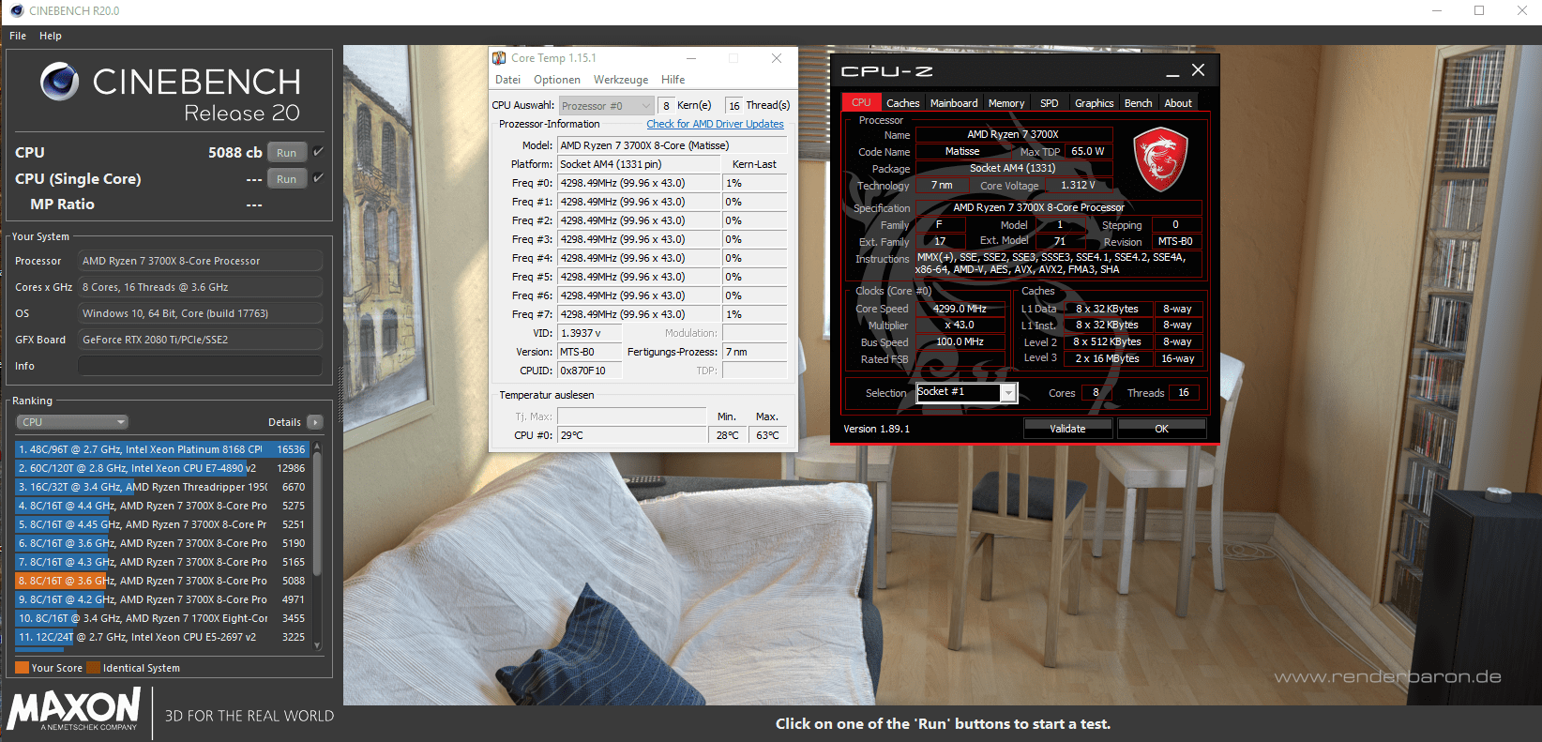
Task: Click the ranking scrollbar up arrow
Action: (x=317, y=447)
